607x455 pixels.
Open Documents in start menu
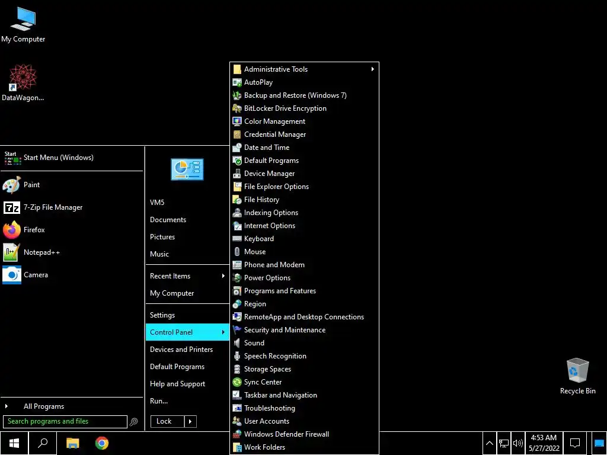[187, 220]
